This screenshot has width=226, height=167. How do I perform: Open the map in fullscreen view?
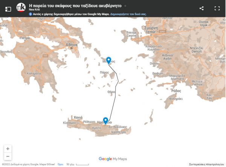pyautogui.click(x=217, y=8)
